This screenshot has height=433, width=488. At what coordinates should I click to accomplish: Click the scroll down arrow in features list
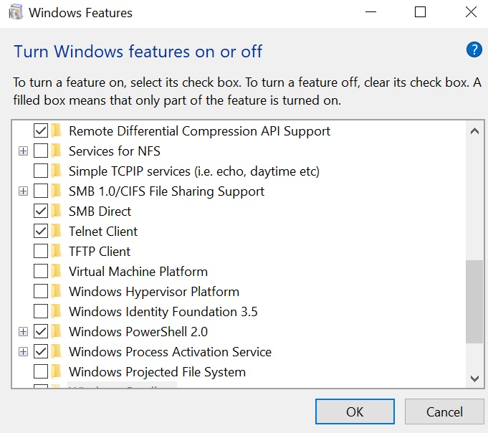click(474, 378)
